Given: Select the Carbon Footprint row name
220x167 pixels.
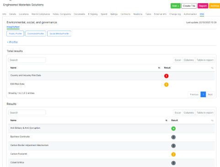Looking at the screenshot, I should pos(19,154).
